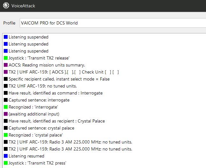Select log entry 'Captured sentence: interrogate'
206x168 pixels.
coord(39,100)
